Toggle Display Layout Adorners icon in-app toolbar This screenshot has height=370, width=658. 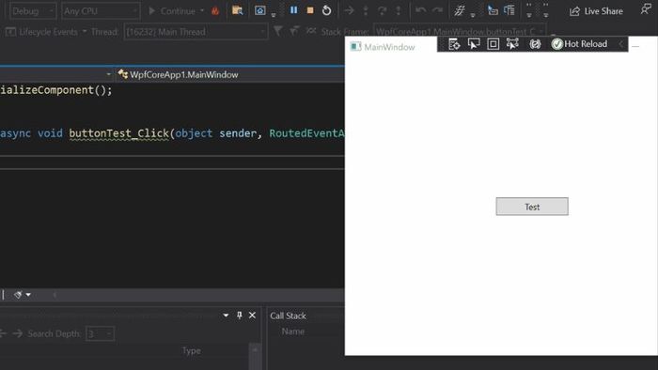(493, 44)
